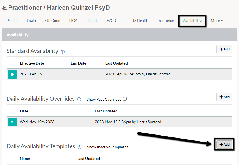The width and height of the screenshot is (239, 165).
Task: Add a new Daily Availability Template
Action: pos(224,144)
